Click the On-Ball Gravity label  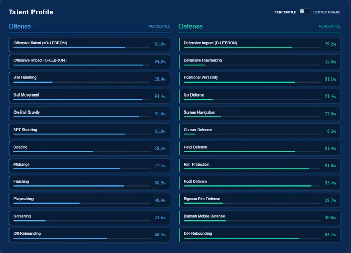point(27,112)
